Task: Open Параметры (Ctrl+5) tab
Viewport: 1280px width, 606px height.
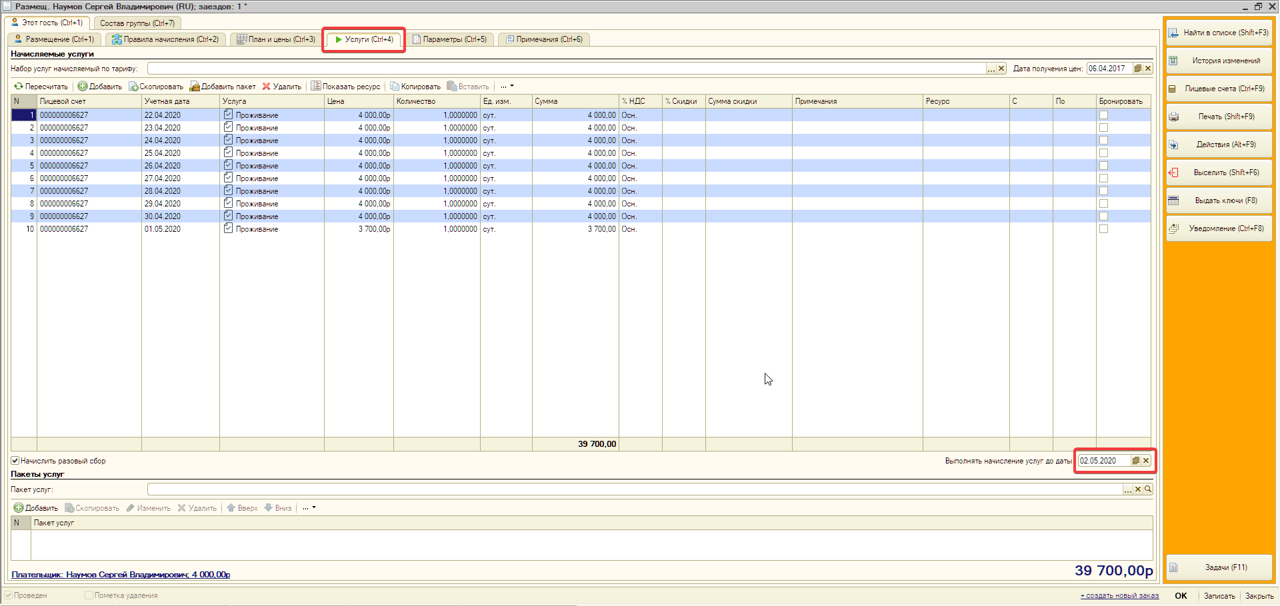Action: (450, 39)
